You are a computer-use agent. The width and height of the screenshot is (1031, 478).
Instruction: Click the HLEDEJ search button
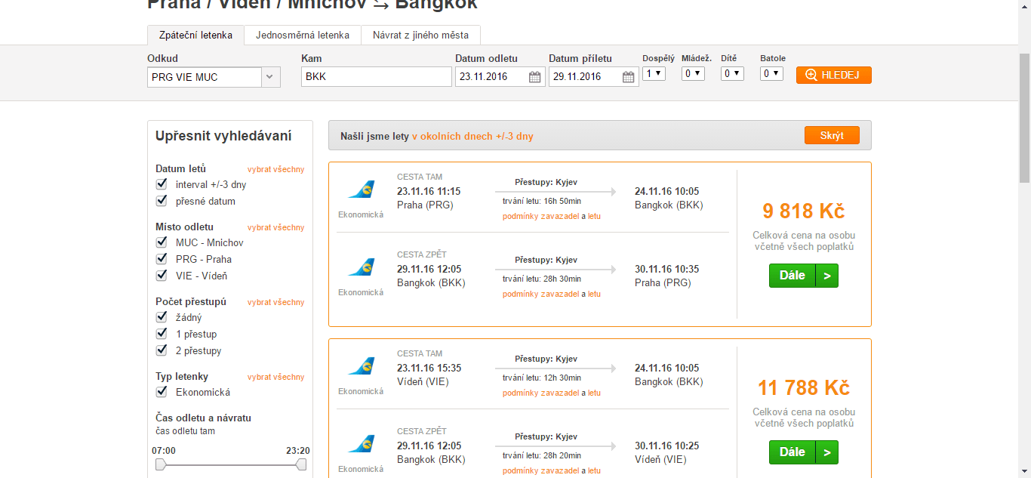[834, 75]
